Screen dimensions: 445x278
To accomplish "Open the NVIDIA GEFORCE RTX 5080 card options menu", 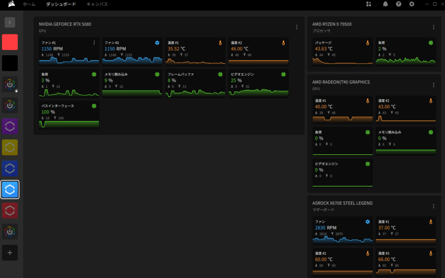I will (x=297, y=27).
